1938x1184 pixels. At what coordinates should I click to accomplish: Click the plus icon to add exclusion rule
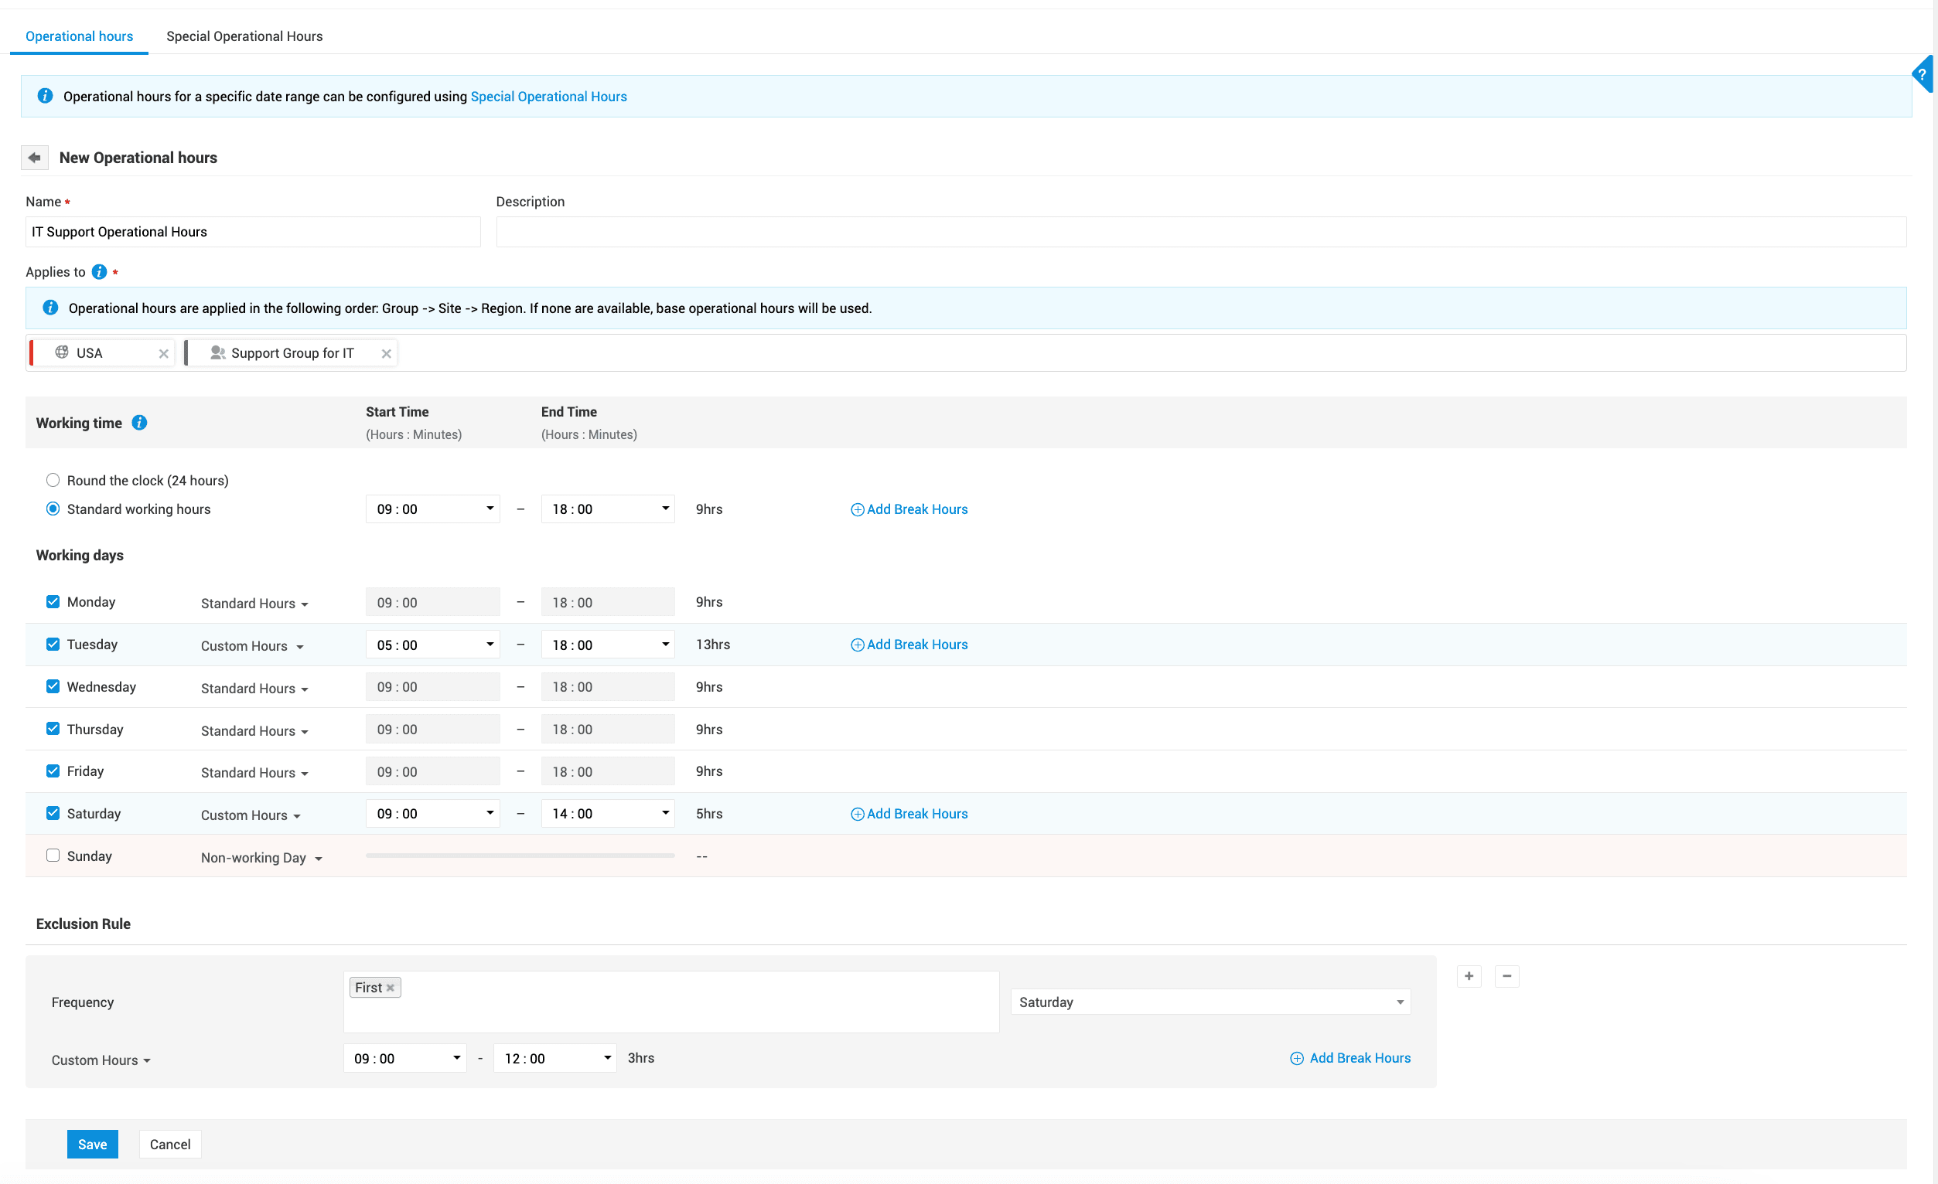(1469, 975)
